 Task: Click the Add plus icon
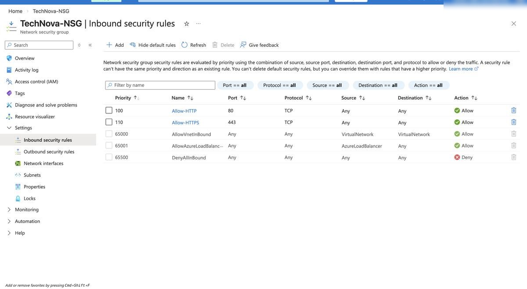[x=109, y=45]
